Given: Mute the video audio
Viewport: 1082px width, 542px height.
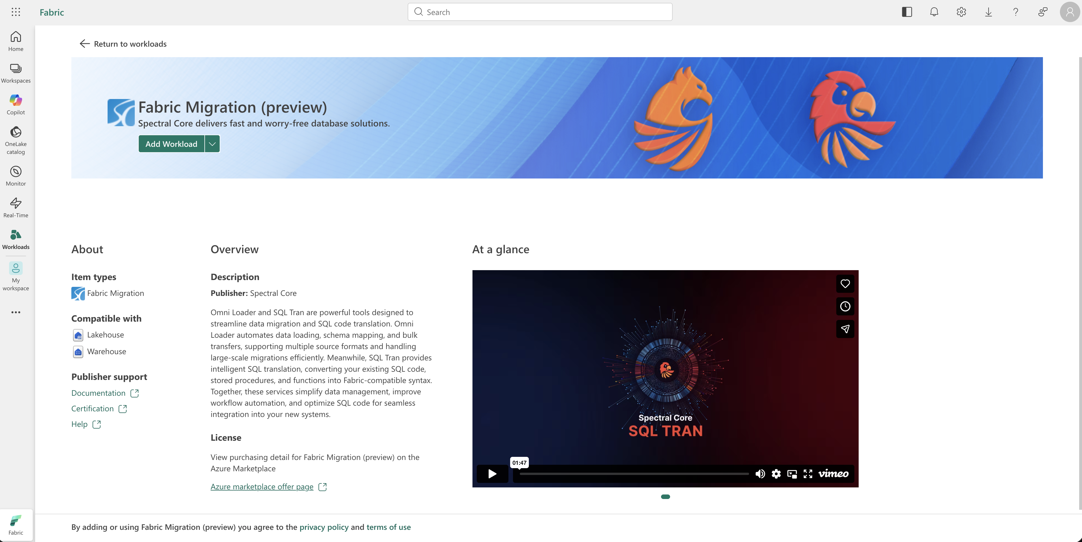Looking at the screenshot, I should click(760, 474).
